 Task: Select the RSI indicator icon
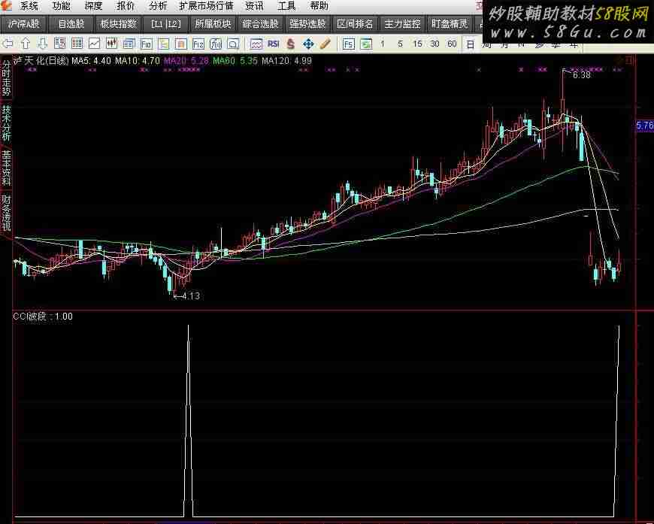click(x=273, y=44)
